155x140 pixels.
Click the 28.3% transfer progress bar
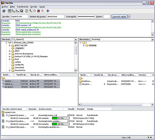click(61, 124)
